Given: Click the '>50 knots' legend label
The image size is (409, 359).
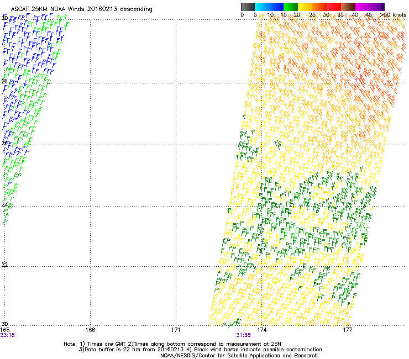Looking at the screenshot, I should (x=394, y=15).
